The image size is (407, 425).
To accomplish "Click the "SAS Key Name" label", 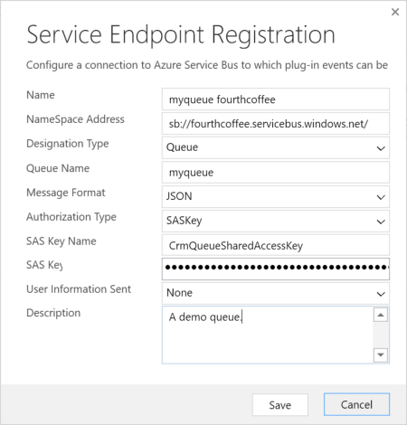I will click(x=62, y=241).
